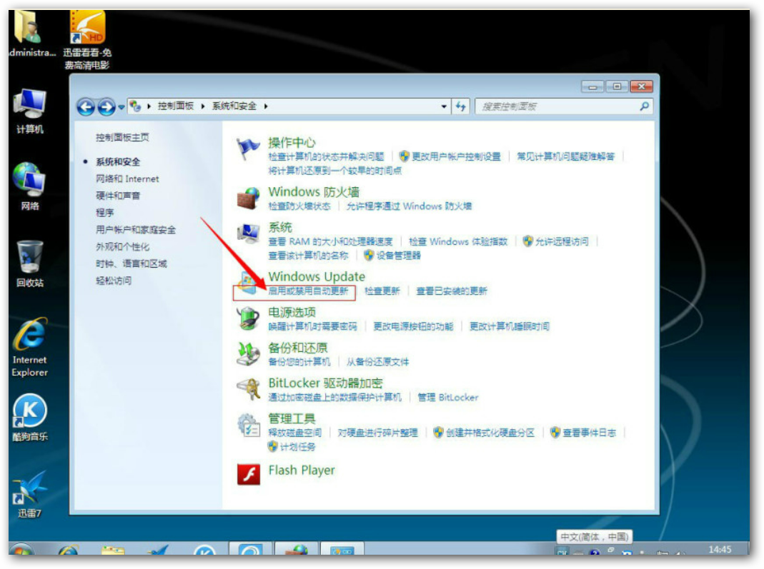This screenshot has width=764, height=569.
Task: Open the Flash Player red icon
Action: (249, 473)
